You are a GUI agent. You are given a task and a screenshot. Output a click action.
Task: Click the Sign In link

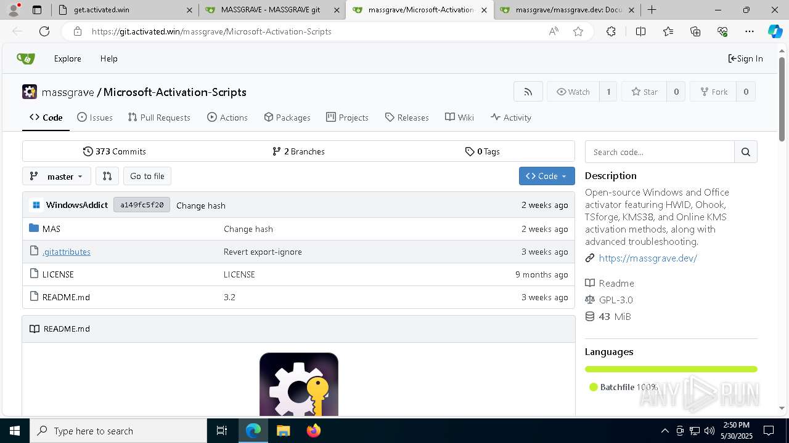tap(746, 58)
